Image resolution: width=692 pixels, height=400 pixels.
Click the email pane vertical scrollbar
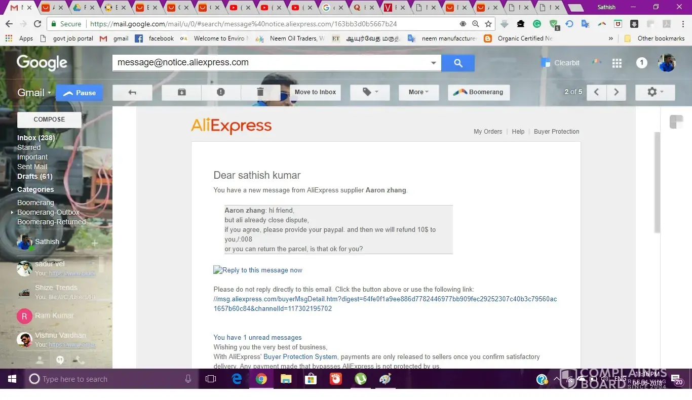657,182
